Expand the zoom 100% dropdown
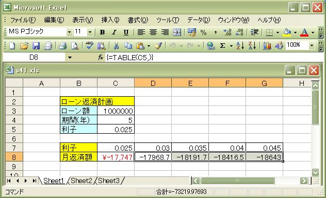Viewport: 326px width, 198px height. point(312,45)
